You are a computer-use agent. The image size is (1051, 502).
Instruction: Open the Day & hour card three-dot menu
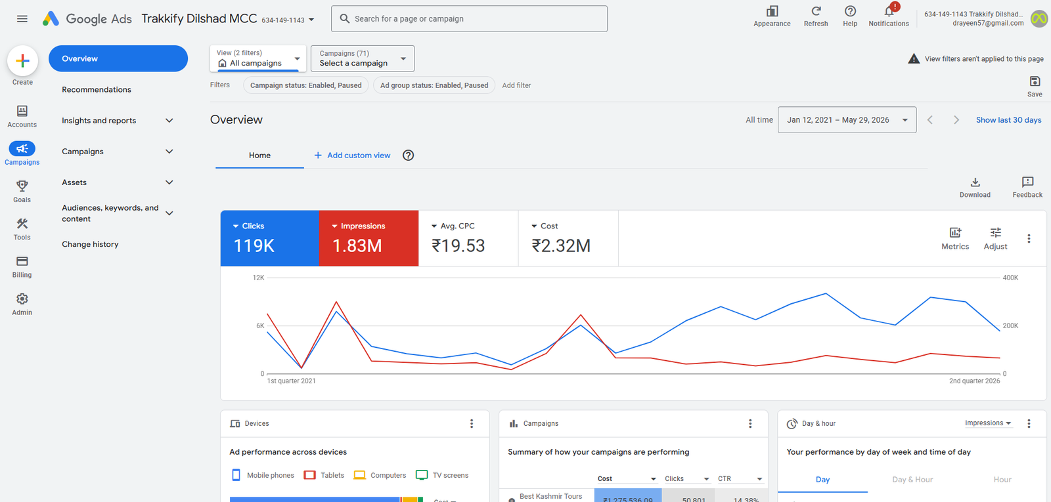point(1029,424)
